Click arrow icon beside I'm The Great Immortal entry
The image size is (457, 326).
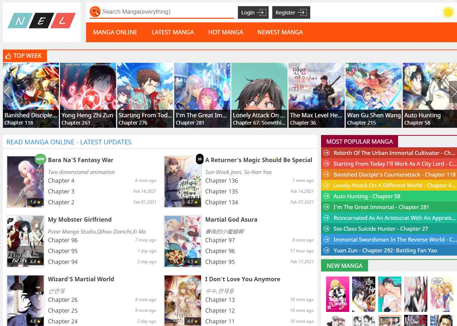pyautogui.click(x=326, y=207)
